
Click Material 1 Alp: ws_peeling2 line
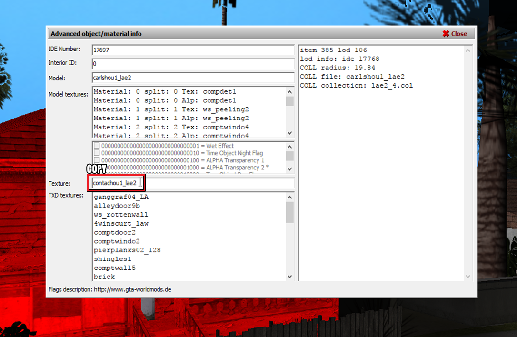[x=171, y=119]
